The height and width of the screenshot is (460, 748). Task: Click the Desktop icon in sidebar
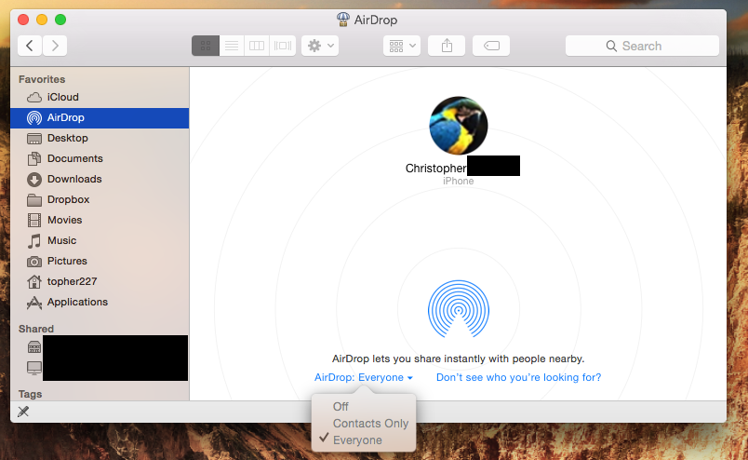pyautogui.click(x=33, y=139)
